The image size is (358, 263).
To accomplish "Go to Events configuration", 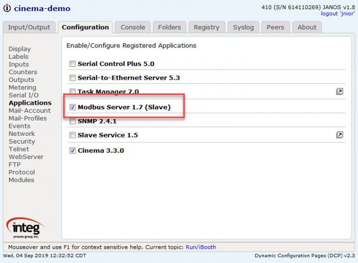I will pos(19,126).
